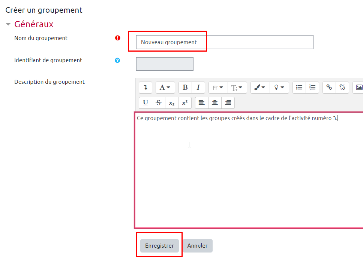The image size is (363, 257).
Task: Open the paragraph styles dropdown
Action: coord(165,88)
